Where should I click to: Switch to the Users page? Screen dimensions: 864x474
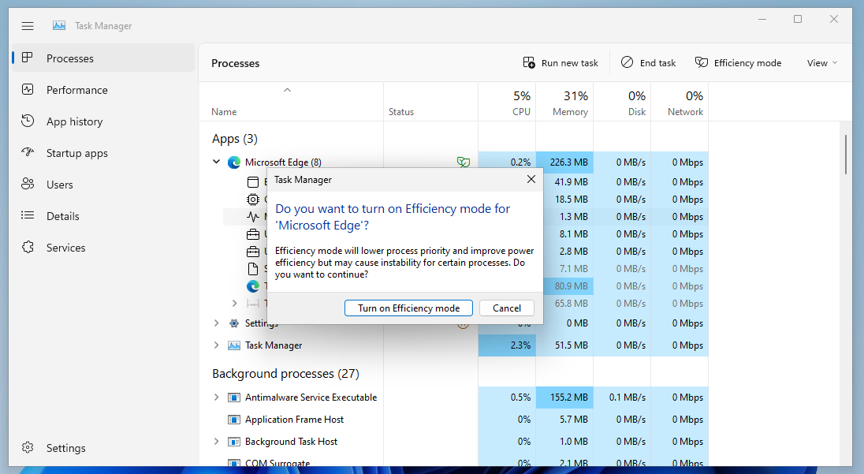103,184
